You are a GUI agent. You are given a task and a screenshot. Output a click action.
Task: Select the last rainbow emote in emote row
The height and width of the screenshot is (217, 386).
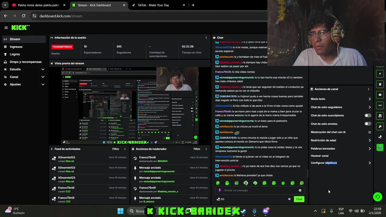pyautogui.click(x=302, y=183)
